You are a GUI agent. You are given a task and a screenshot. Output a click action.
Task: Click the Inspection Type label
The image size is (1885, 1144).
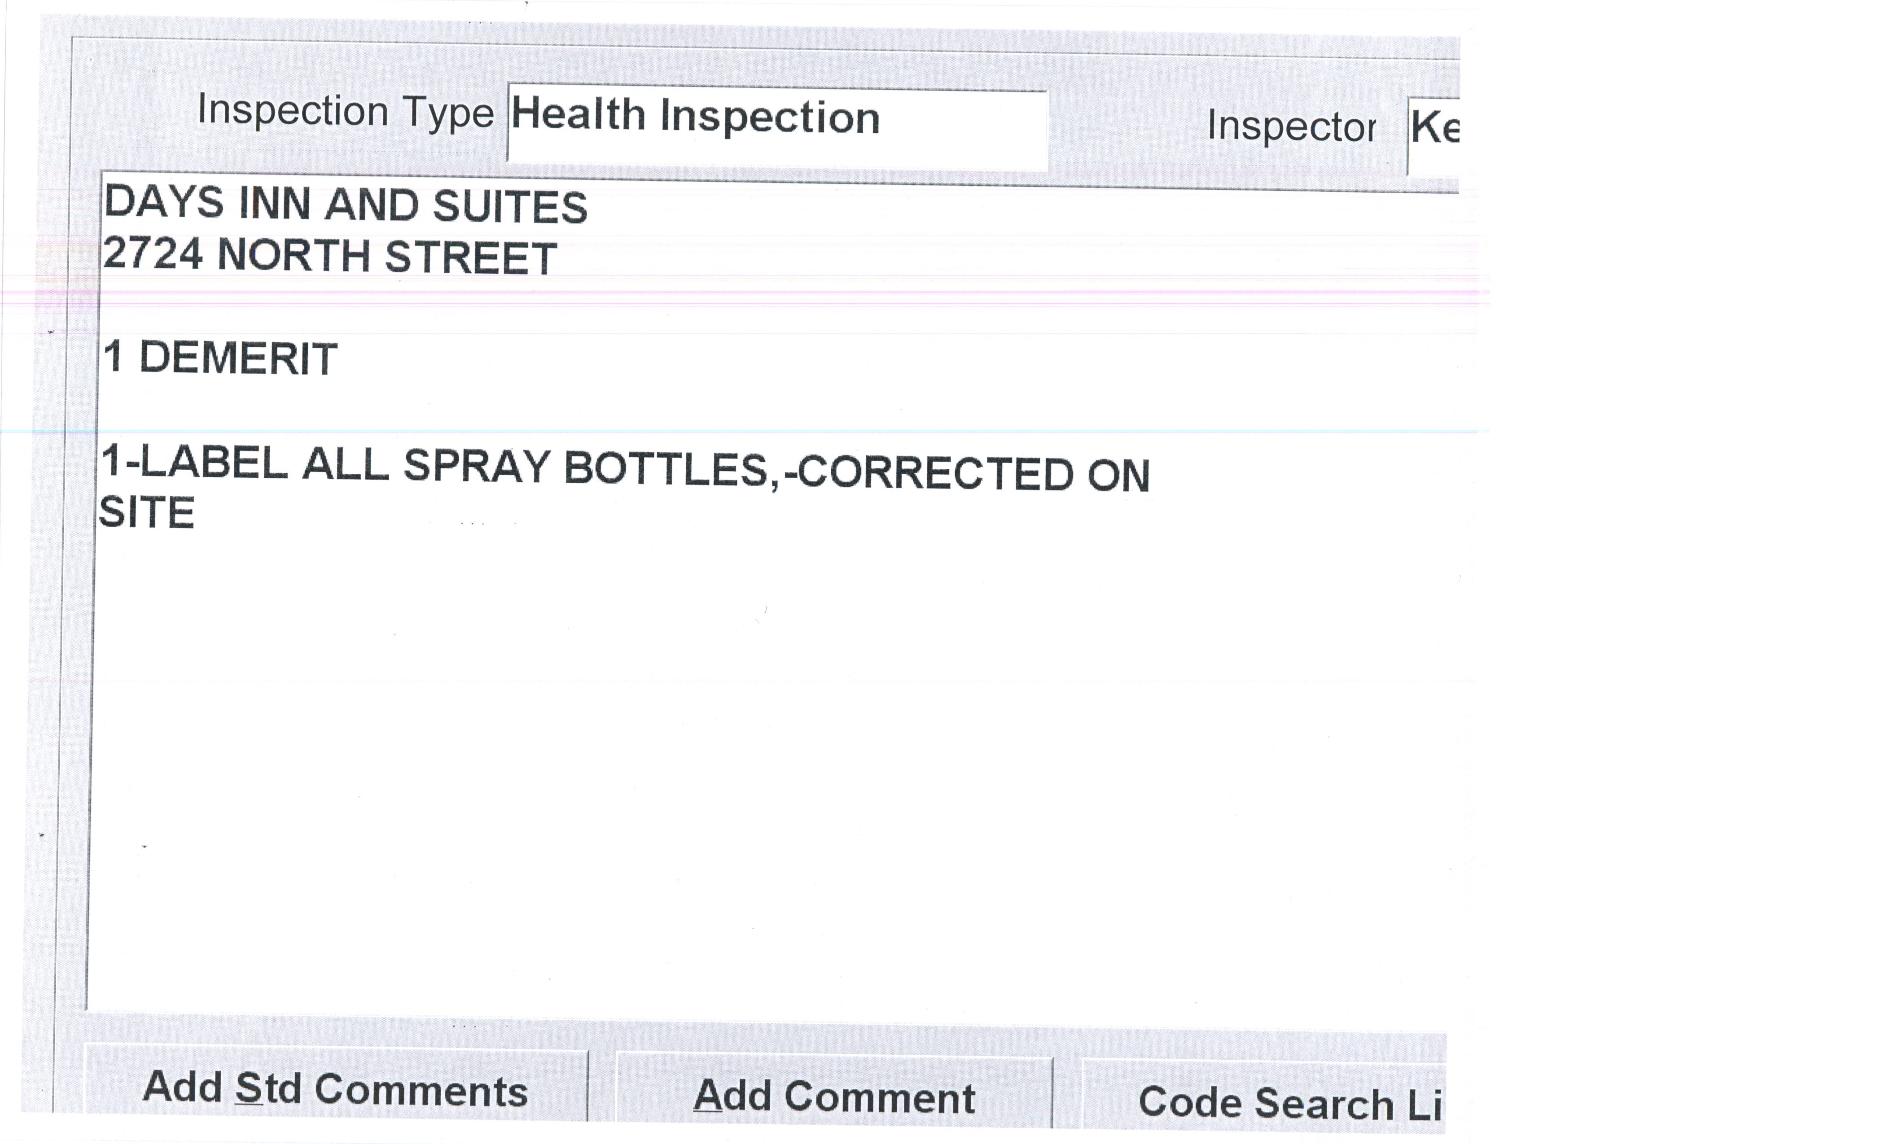pos(345,112)
